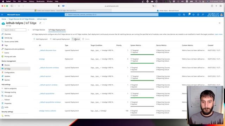The height and width of the screenshot is (126, 225).
Task: Click the Safari privacy shield icon
Action: click(x=59, y=6)
